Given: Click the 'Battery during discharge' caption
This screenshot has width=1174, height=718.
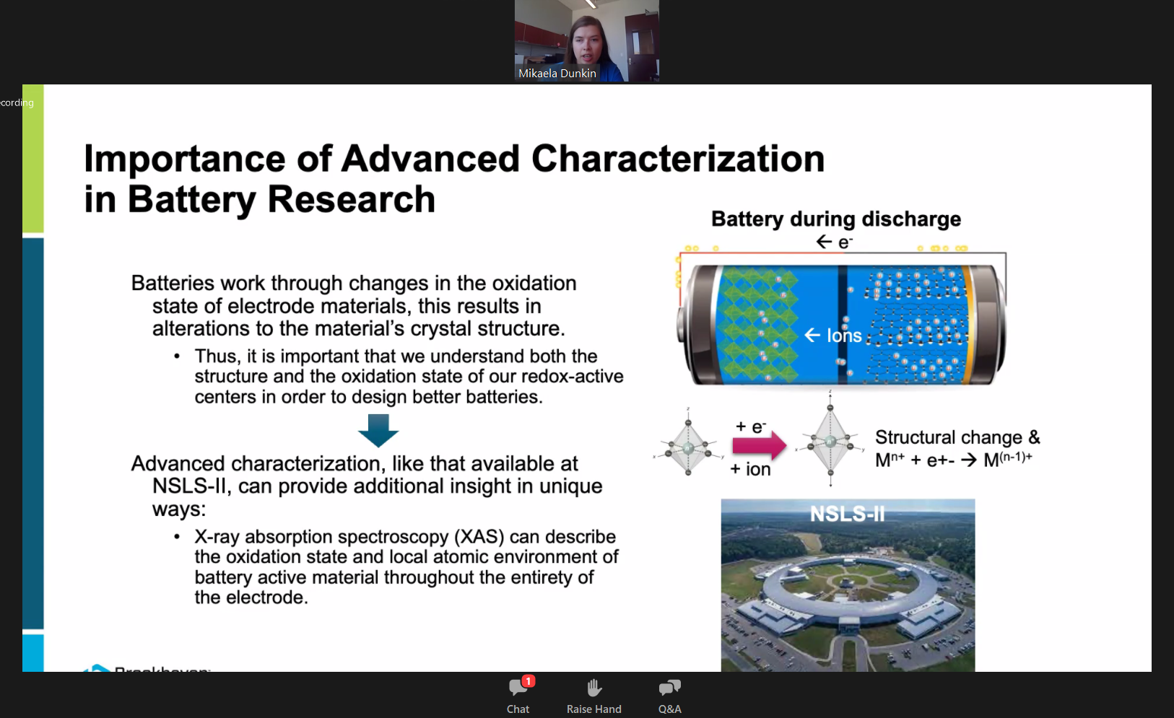Looking at the screenshot, I should tap(835, 219).
